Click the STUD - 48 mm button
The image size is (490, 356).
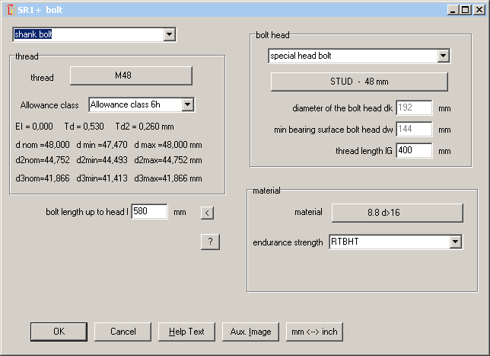tap(359, 82)
